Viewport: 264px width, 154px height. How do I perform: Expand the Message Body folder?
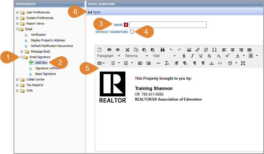pos(22,51)
